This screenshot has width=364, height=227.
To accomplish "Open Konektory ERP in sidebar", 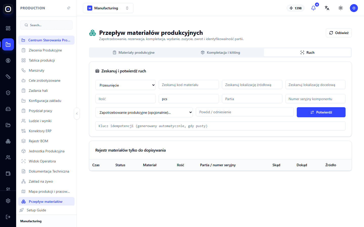I will tap(46, 131).
